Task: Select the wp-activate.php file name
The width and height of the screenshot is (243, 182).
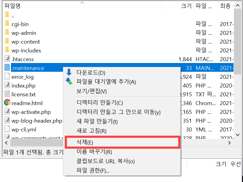Action: click(x=31, y=112)
